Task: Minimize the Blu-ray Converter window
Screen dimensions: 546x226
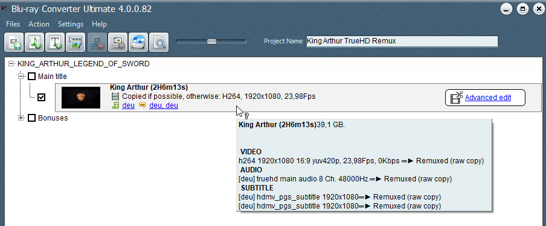Action: 506,9
